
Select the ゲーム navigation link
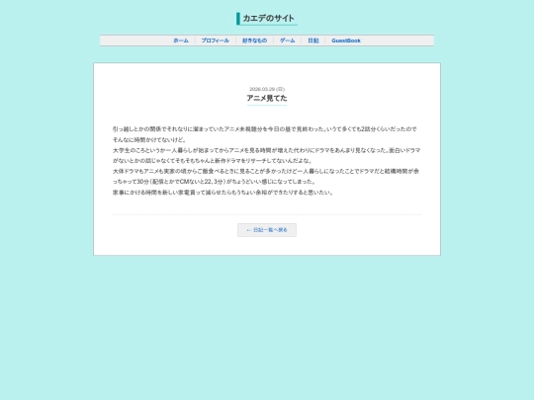tap(288, 40)
